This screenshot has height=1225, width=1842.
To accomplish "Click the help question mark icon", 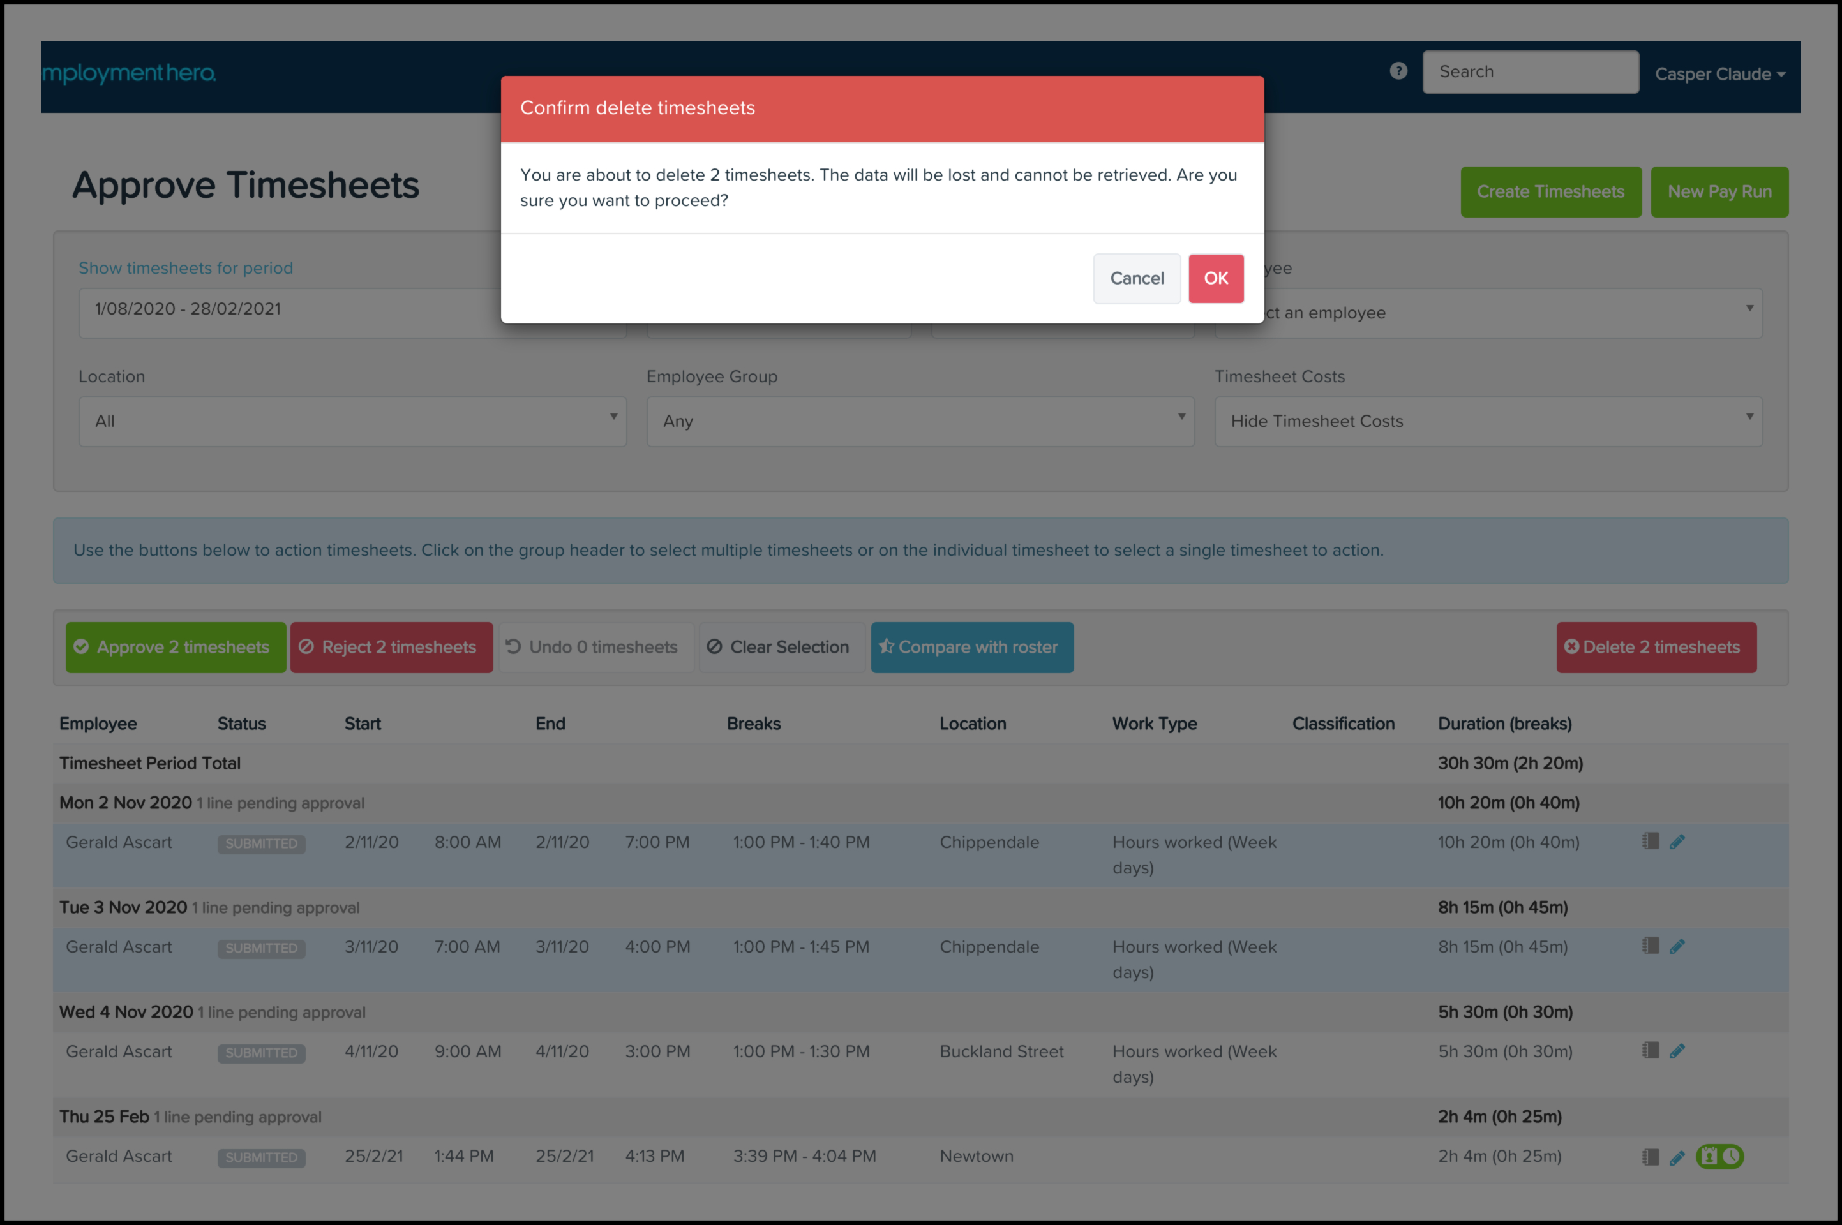I will click(1398, 71).
